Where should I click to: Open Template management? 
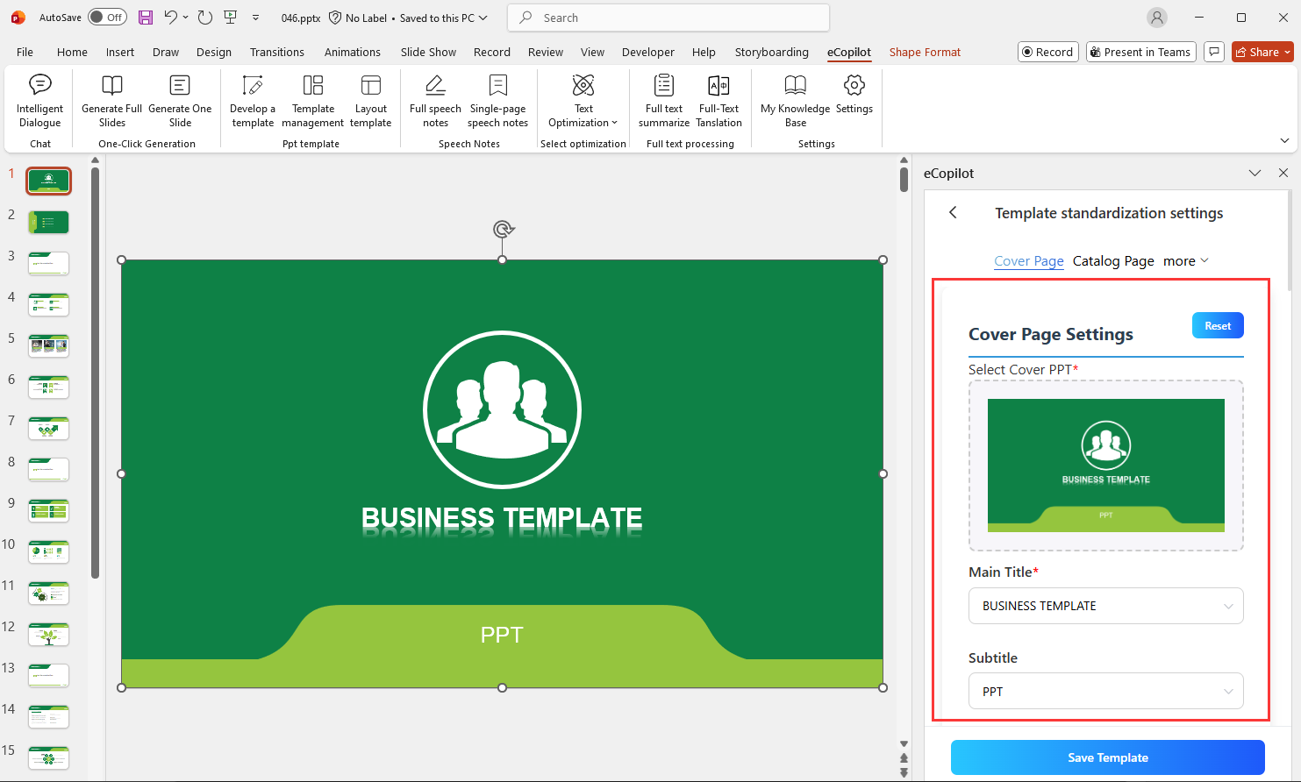tap(312, 101)
